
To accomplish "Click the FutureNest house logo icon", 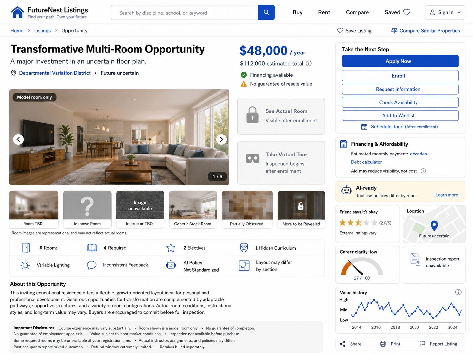I will click(x=17, y=12).
